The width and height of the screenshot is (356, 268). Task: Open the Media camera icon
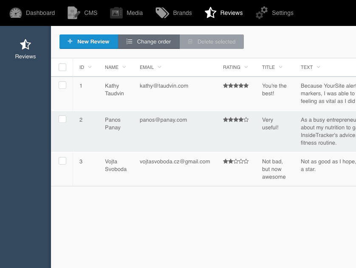point(116,13)
